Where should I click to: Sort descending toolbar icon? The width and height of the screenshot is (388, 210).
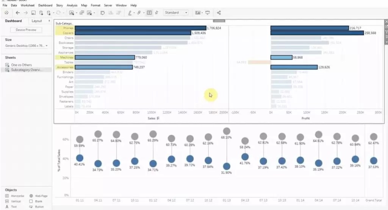119,12
